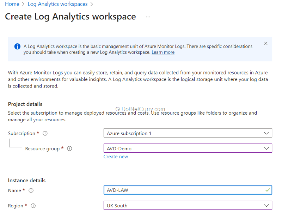Show the Subscription info tooltip icon
The width and height of the screenshot is (282, 219).
tap(45, 133)
